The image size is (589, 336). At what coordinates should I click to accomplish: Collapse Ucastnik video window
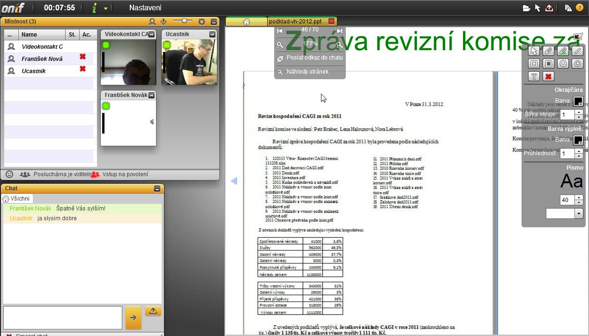212,34
